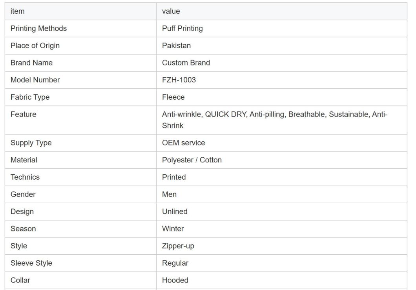Click the Puff Printing value
The width and height of the screenshot is (416, 290).
pos(182,28)
